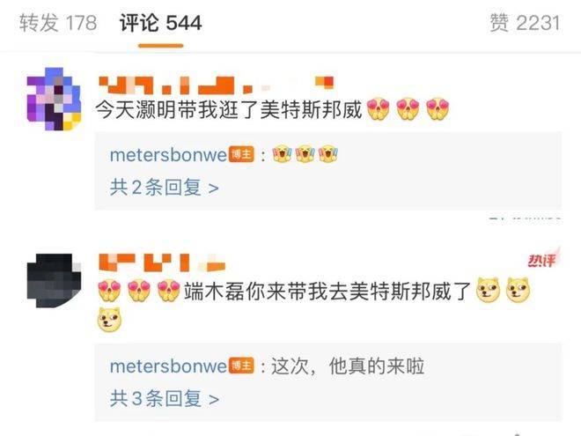The width and height of the screenshot is (581, 436).
Task: Click 博主 badge in first reply
Action: click(241, 155)
